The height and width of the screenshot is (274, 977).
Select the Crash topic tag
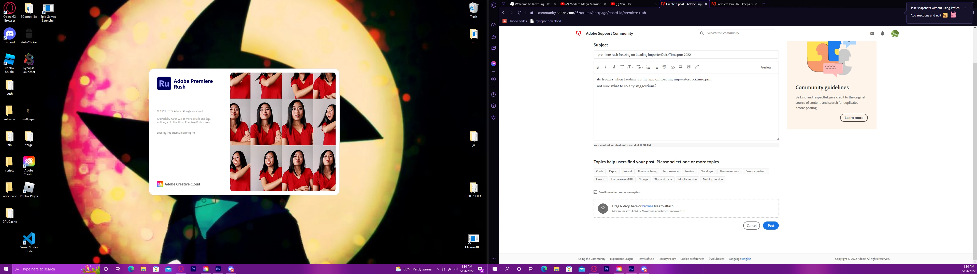click(599, 172)
